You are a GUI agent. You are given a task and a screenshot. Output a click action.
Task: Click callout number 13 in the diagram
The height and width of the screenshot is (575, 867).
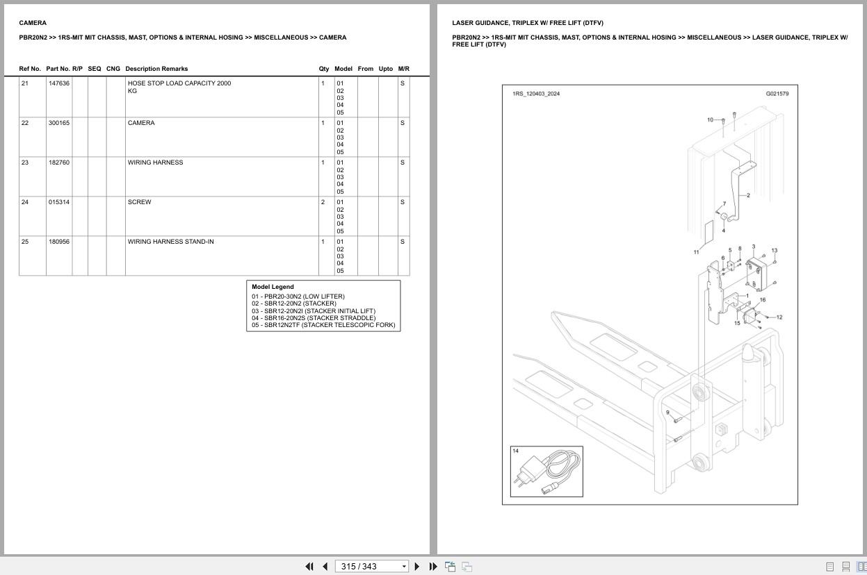[775, 250]
